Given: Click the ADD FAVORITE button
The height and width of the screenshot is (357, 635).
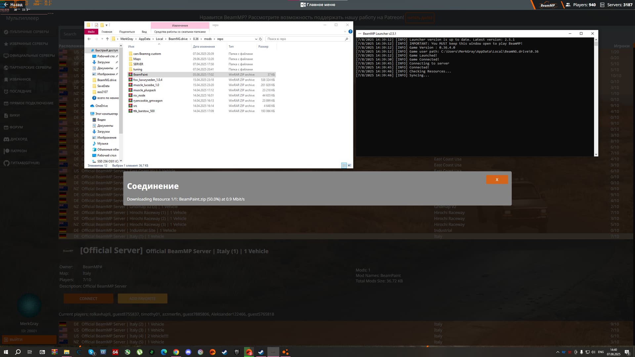Looking at the screenshot, I should tap(143, 298).
